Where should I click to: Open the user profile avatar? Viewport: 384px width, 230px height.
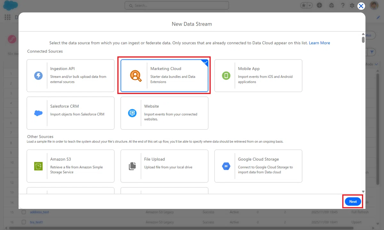tap(374, 5)
